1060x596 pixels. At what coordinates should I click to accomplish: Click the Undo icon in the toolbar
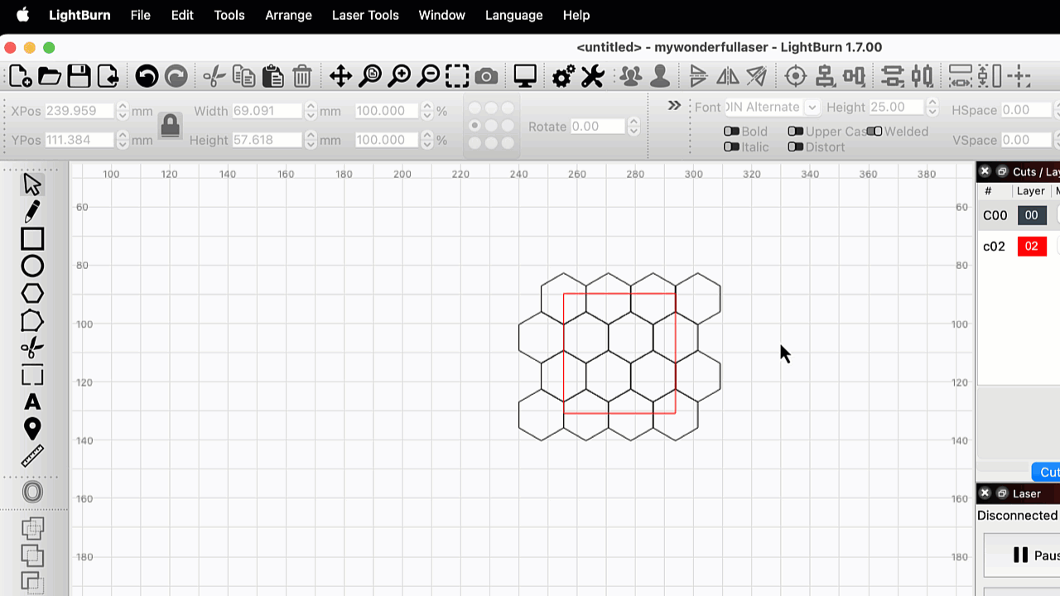click(146, 75)
